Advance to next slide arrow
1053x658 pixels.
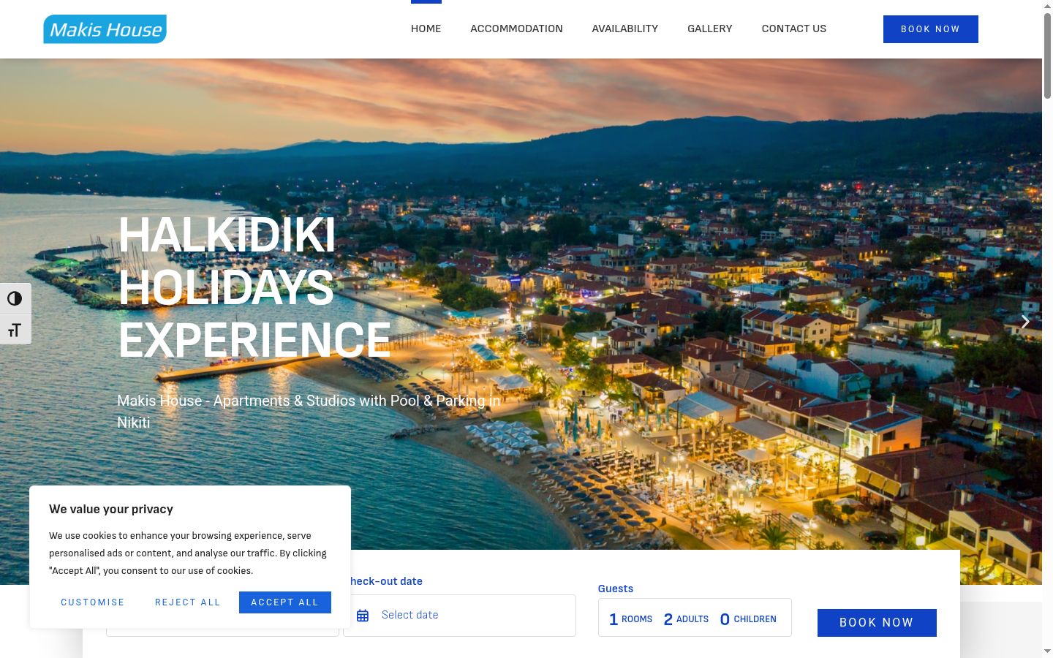click(x=1025, y=322)
